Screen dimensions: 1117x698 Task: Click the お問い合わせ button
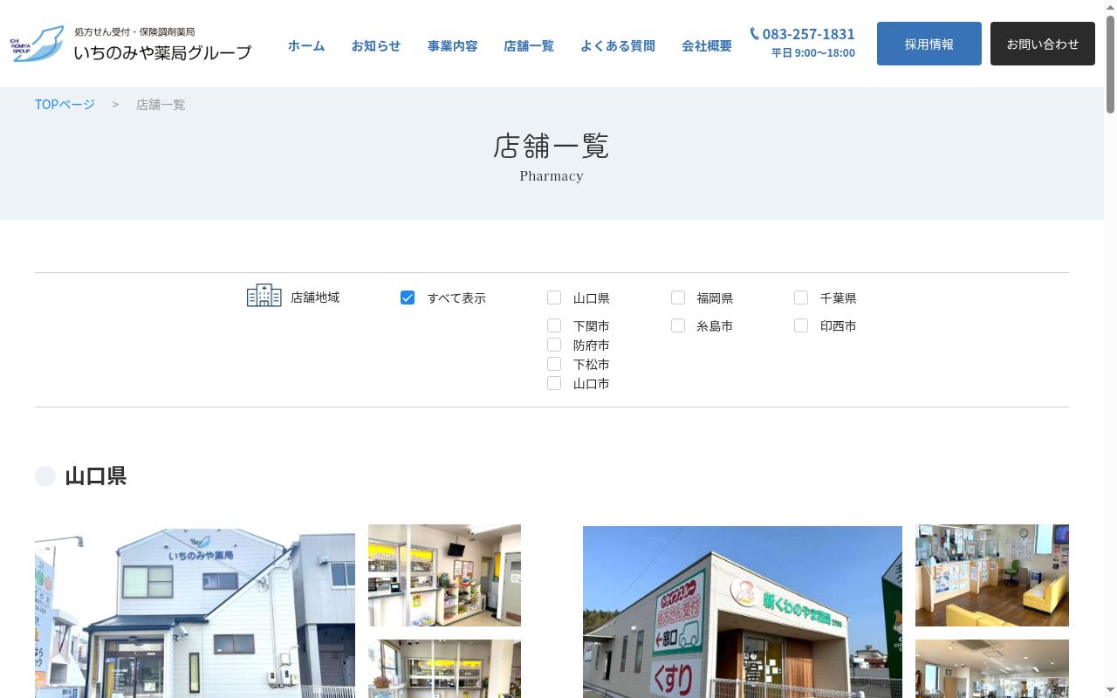(x=1043, y=44)
